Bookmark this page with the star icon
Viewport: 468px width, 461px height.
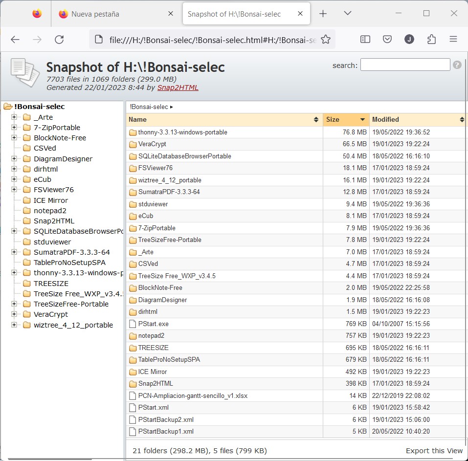(326, 40)
